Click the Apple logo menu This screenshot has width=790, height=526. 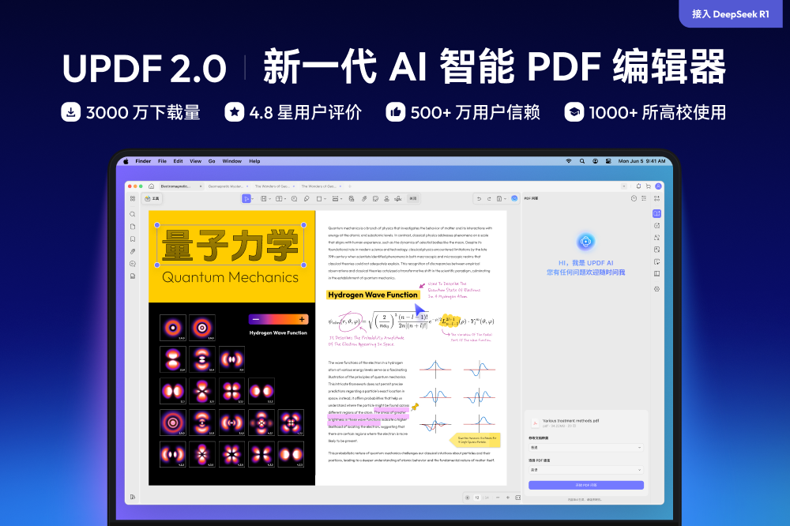tap(126, 161)
